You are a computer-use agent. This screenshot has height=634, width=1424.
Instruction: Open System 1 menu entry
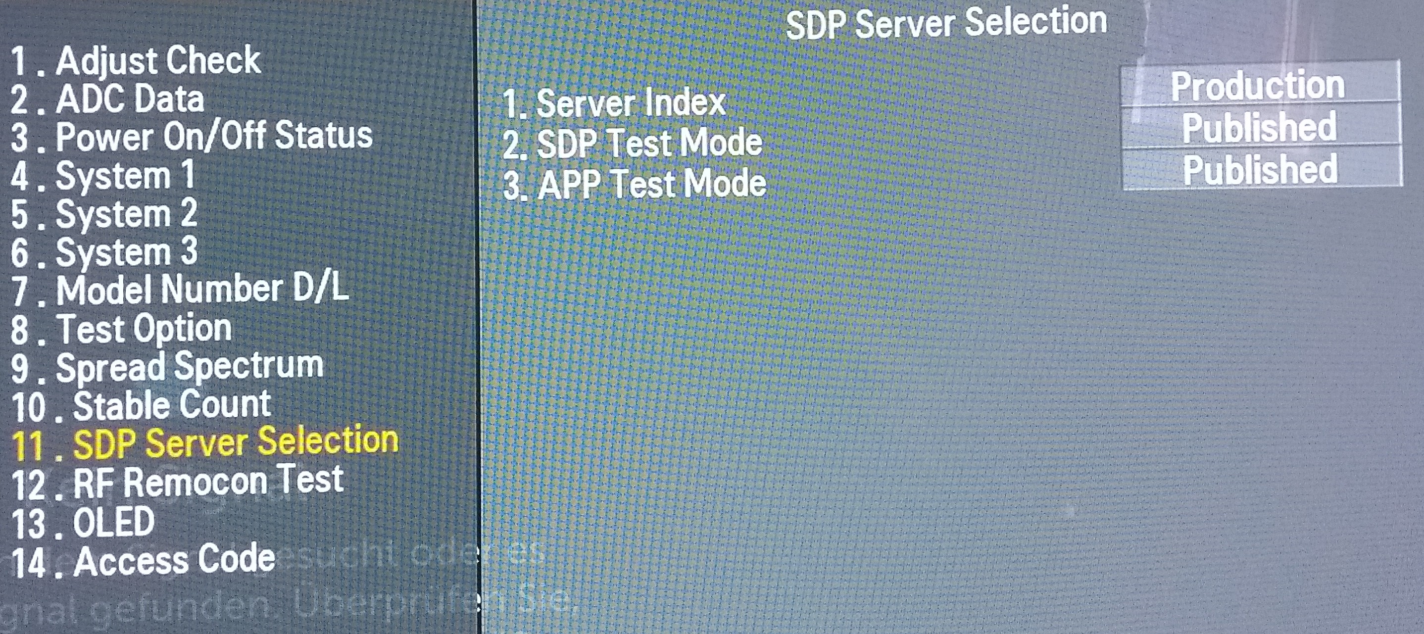point(103,176)
